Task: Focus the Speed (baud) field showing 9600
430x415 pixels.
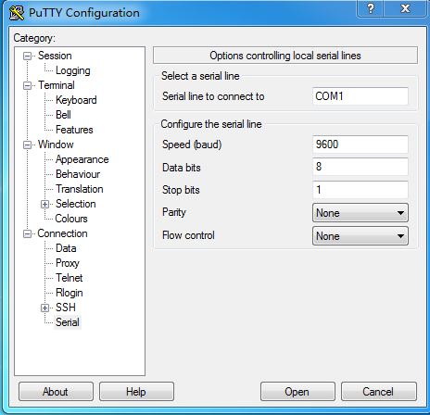Action: click(x=360, y=145)
